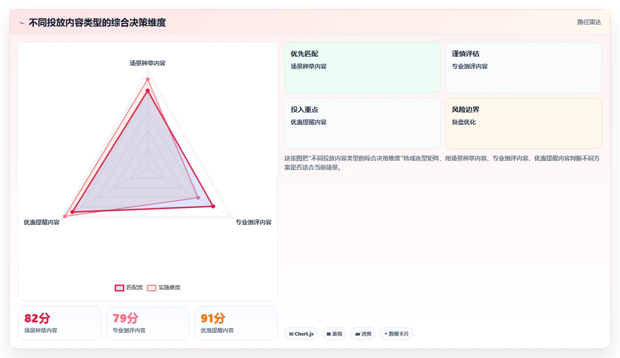Image resolution: width=620 pixels, height=358 pixels.
Task: Click the 匹配度 data point at 优惠提醒内容
Action: 72,212
